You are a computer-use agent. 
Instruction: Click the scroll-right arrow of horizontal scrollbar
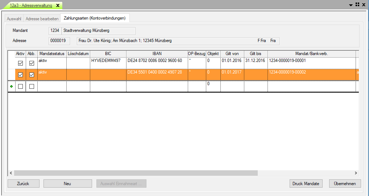coord(356,173)
